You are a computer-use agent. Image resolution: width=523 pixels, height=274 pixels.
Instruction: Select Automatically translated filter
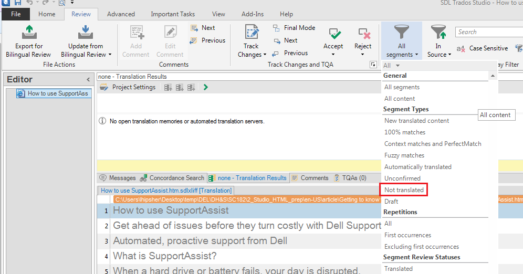click(418, 167)
